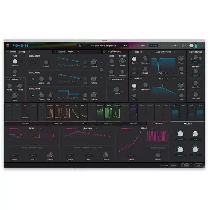Click the ENV AMP modulation source thumbnail
The image size is (210, 210).
(50, 112)
